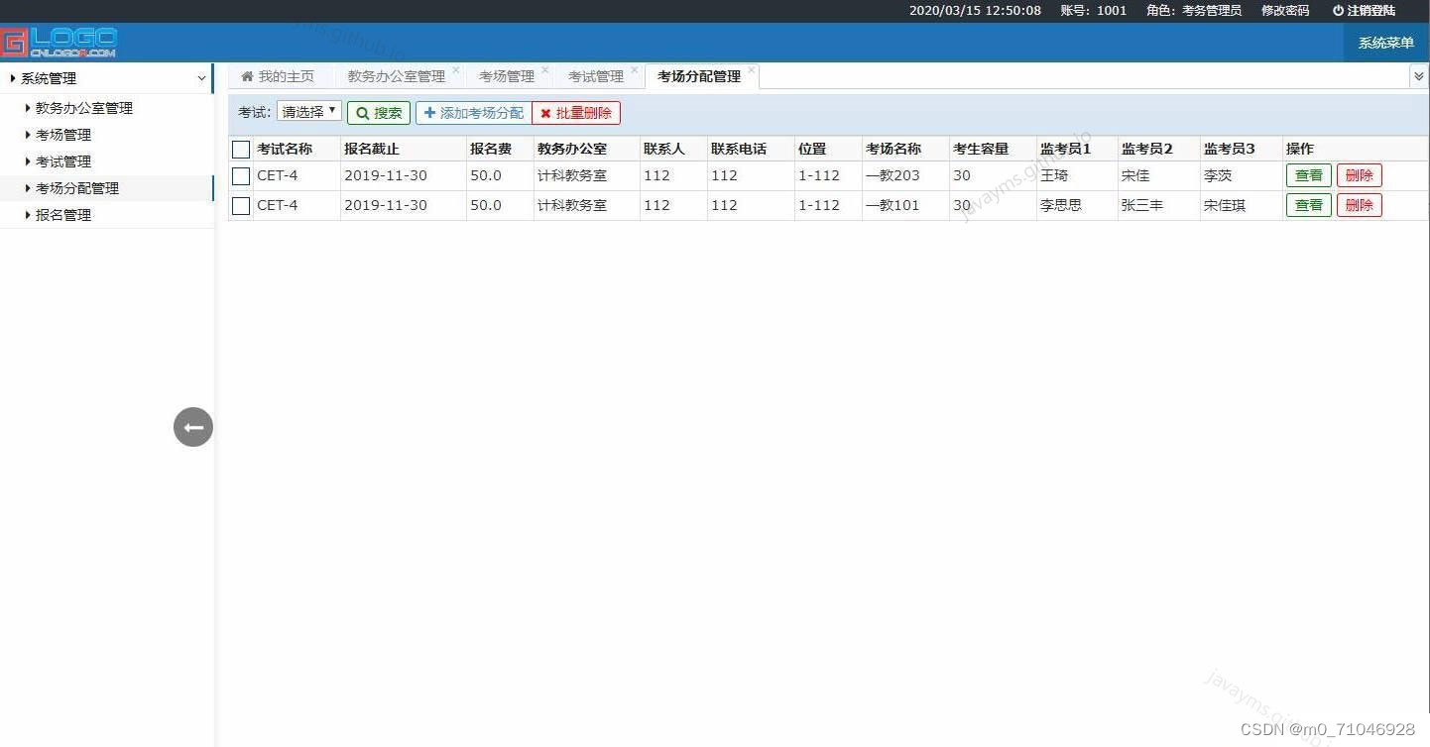Switch to the 教务办公室管理 tab
The height and width of the screenshot is (747, 1430).
[397, 76]
